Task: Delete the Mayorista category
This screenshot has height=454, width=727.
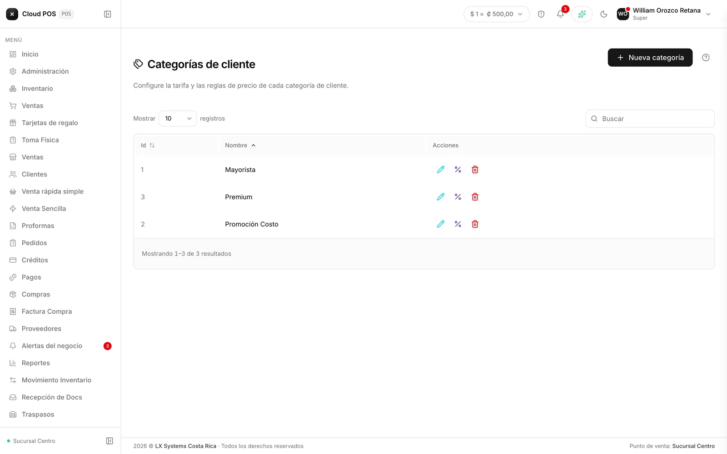Action: coord(475,170)
